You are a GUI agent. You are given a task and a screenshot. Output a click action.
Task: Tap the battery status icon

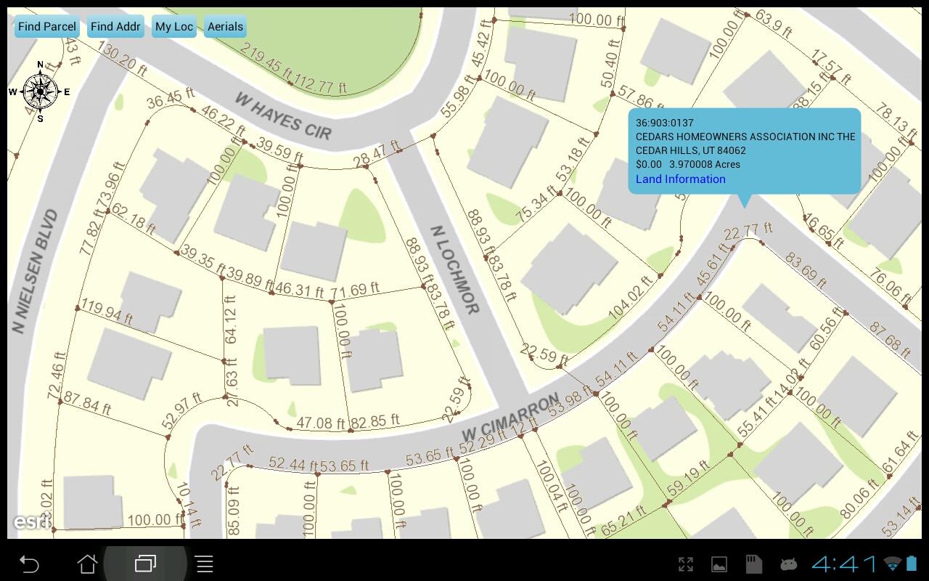point(912,564)
